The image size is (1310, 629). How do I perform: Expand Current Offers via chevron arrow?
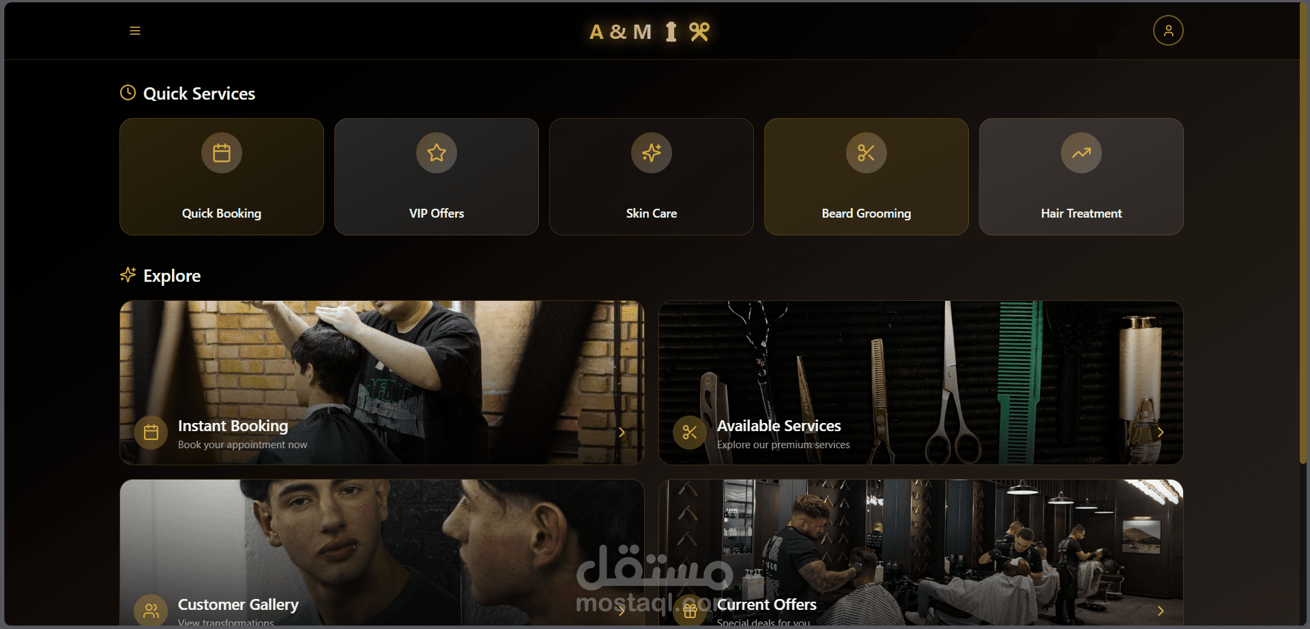[x=1161, y=611]
